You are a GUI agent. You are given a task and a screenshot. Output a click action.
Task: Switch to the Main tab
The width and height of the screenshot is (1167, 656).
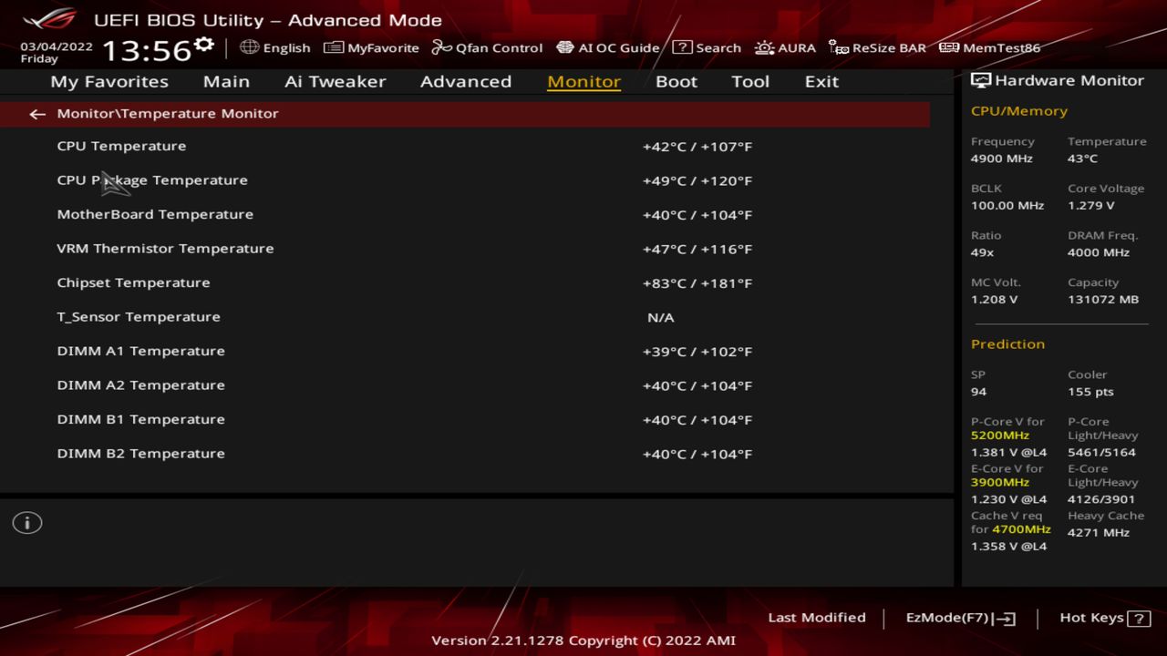[x=226, y=81]
